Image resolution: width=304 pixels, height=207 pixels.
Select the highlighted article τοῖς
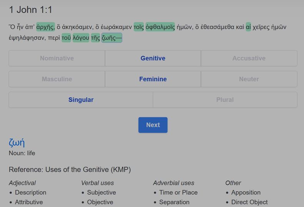pyautogui.click(x=138, y=27)
